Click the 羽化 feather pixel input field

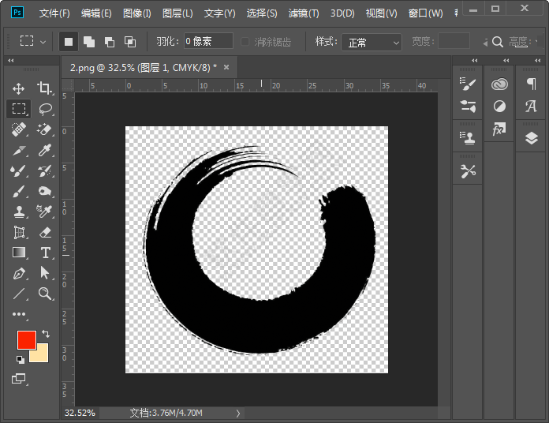coord(208,41)
